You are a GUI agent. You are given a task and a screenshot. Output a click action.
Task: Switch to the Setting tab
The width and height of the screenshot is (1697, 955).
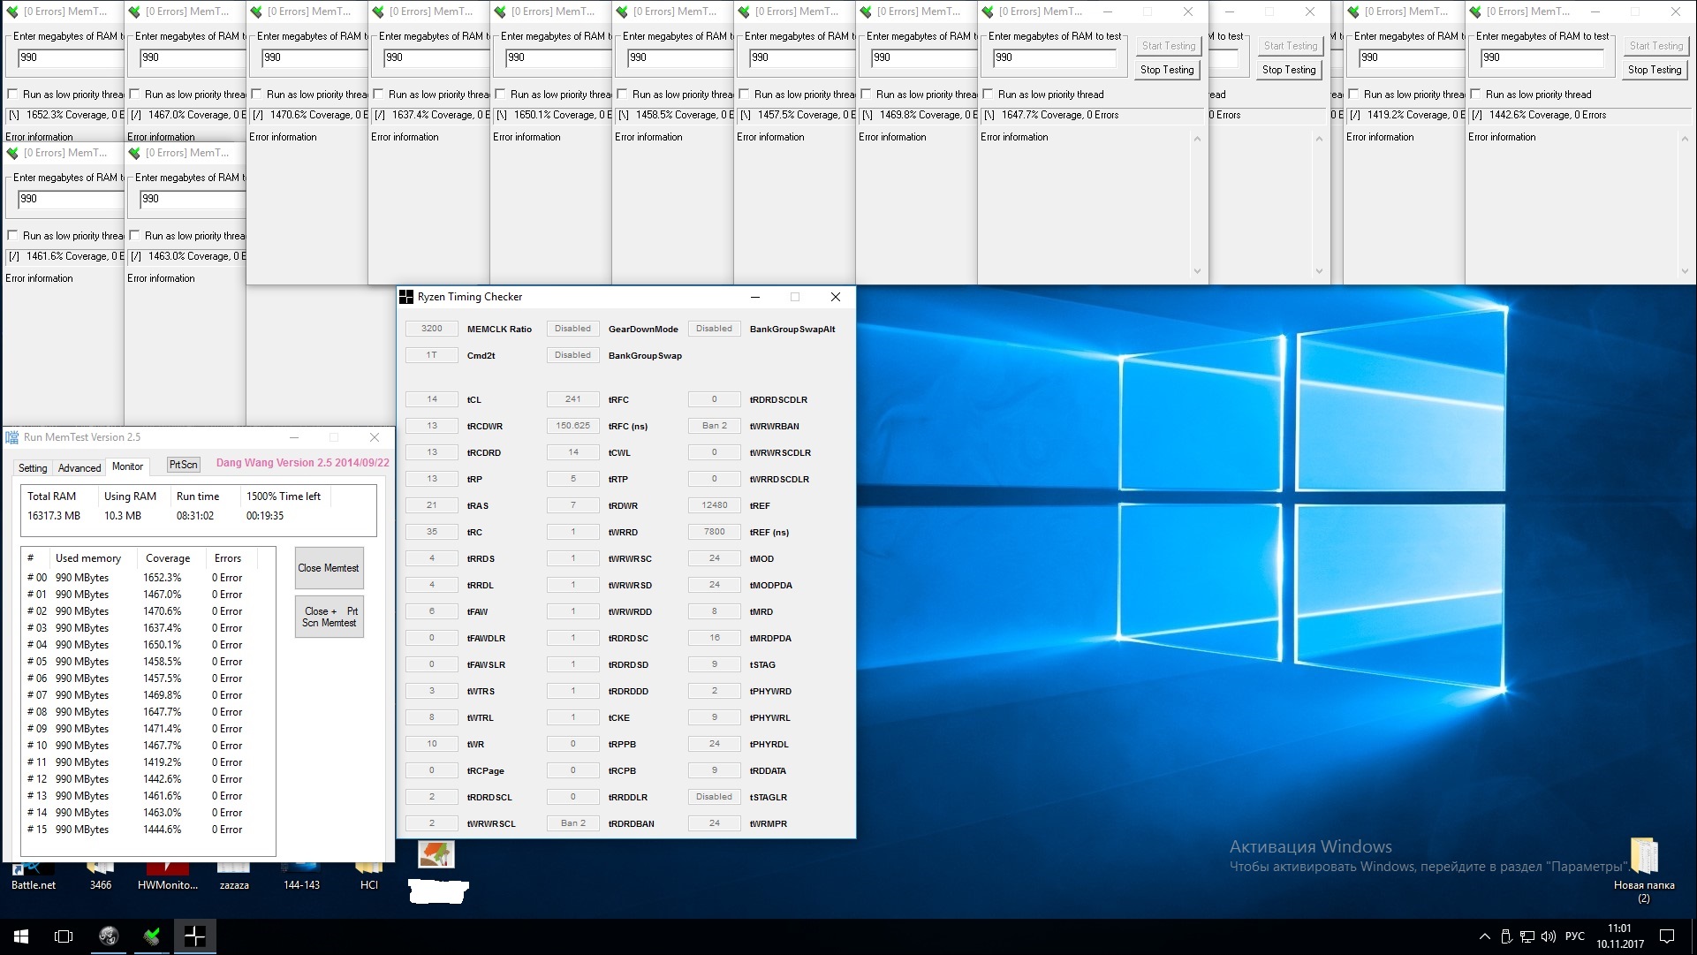[x=33, y=468]
